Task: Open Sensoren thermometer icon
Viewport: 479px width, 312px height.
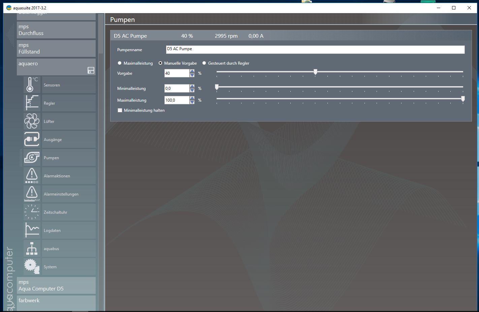Action: click(32, 85)
